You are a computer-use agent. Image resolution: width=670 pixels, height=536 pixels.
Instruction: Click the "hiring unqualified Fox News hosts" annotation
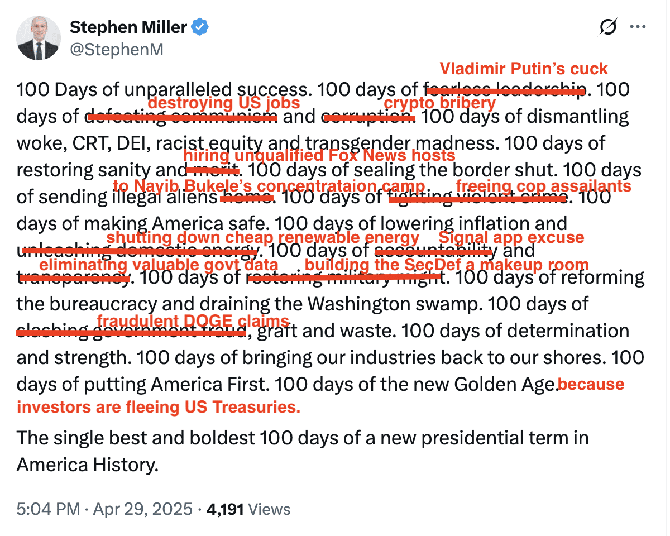[x=319, y=156]
